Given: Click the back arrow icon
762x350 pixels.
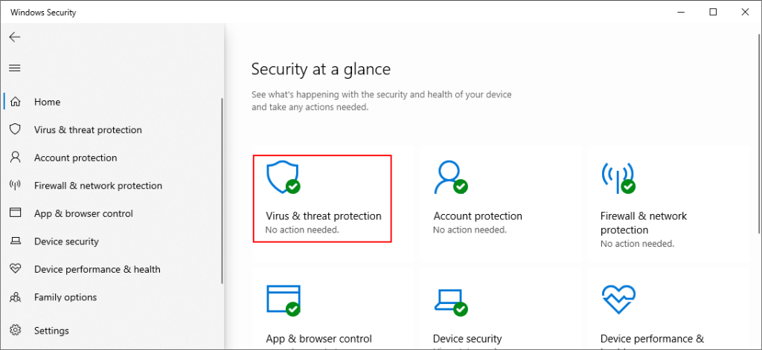Looking at the screenshot, I should (x=15, y=37).
